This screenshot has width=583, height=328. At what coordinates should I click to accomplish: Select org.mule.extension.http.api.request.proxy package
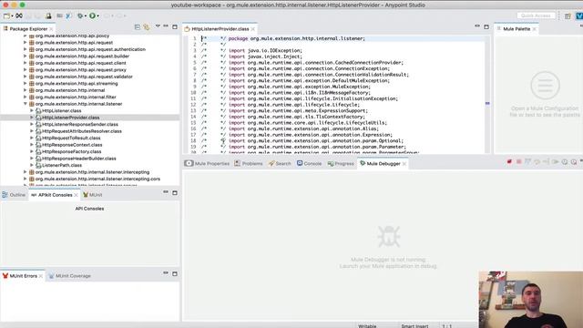click(x=81, y=69)
